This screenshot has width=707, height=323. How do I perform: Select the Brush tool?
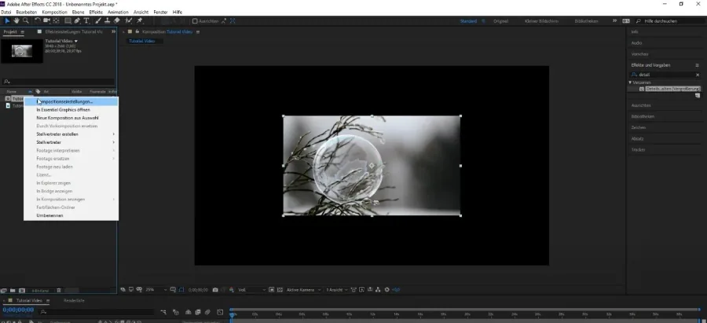click(x=98, y=20)
